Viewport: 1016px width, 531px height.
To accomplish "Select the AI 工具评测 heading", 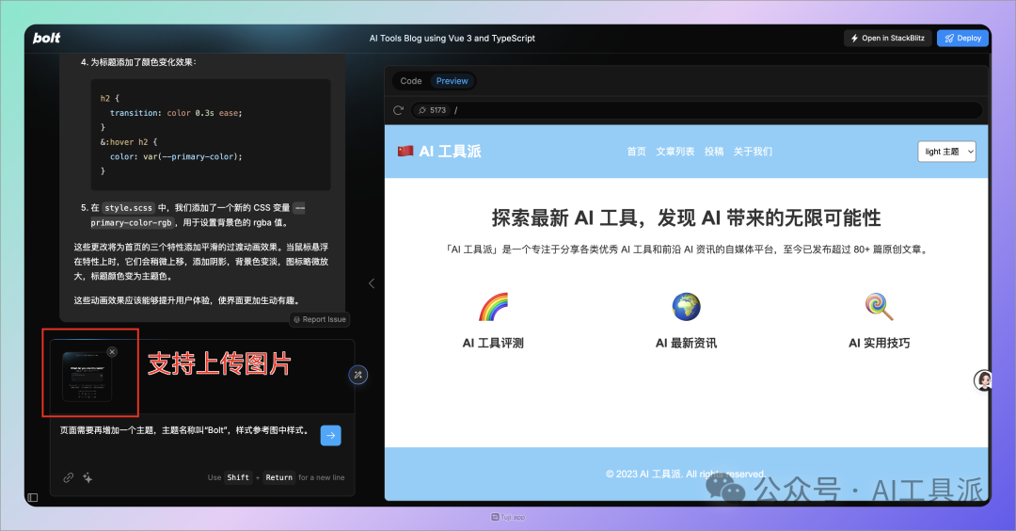I will pyautogui.click(x=493, y=343).
